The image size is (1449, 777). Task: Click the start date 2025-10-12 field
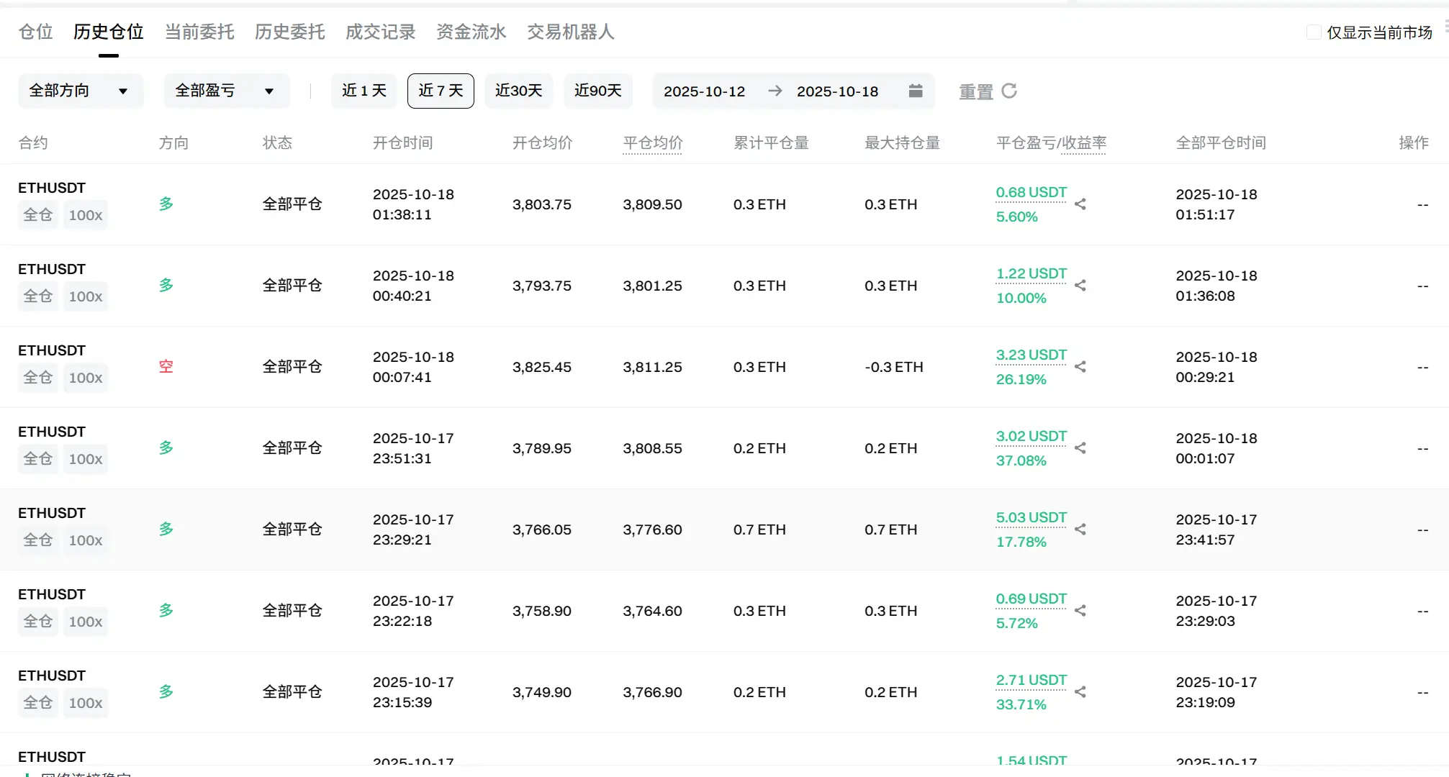(x=704, y=91)
